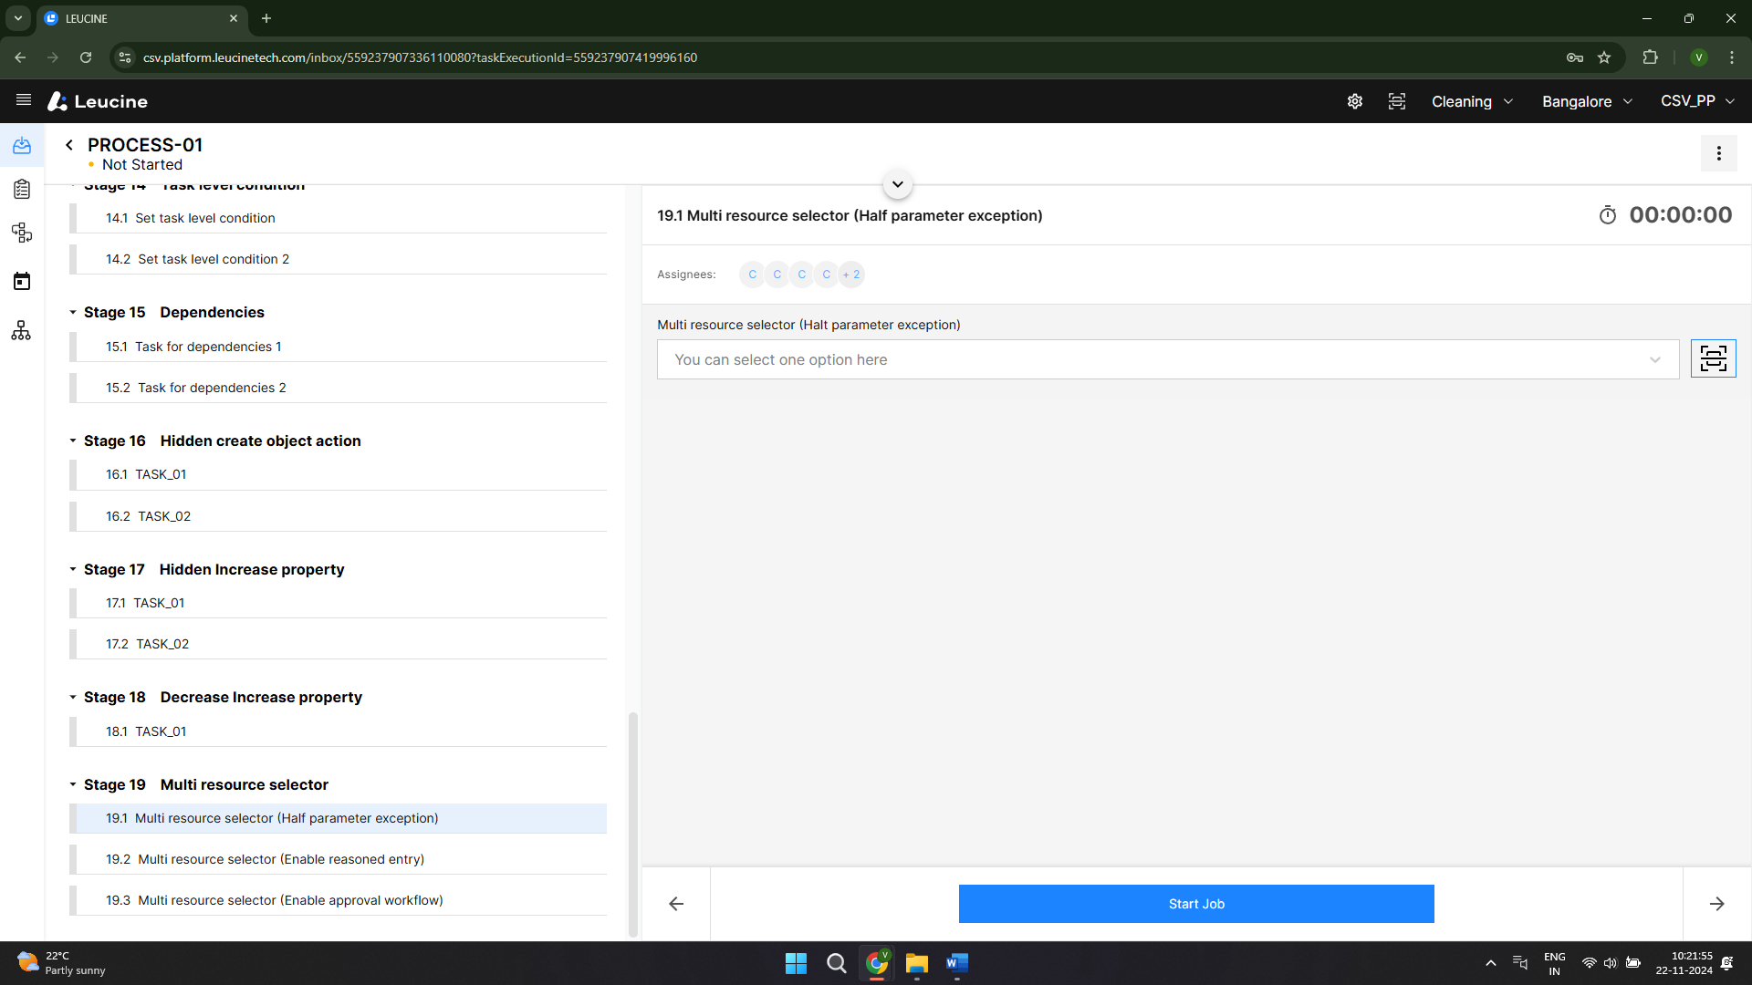Go to next task arrow
The image size is (1752, 985).
tap(1716, 904)
